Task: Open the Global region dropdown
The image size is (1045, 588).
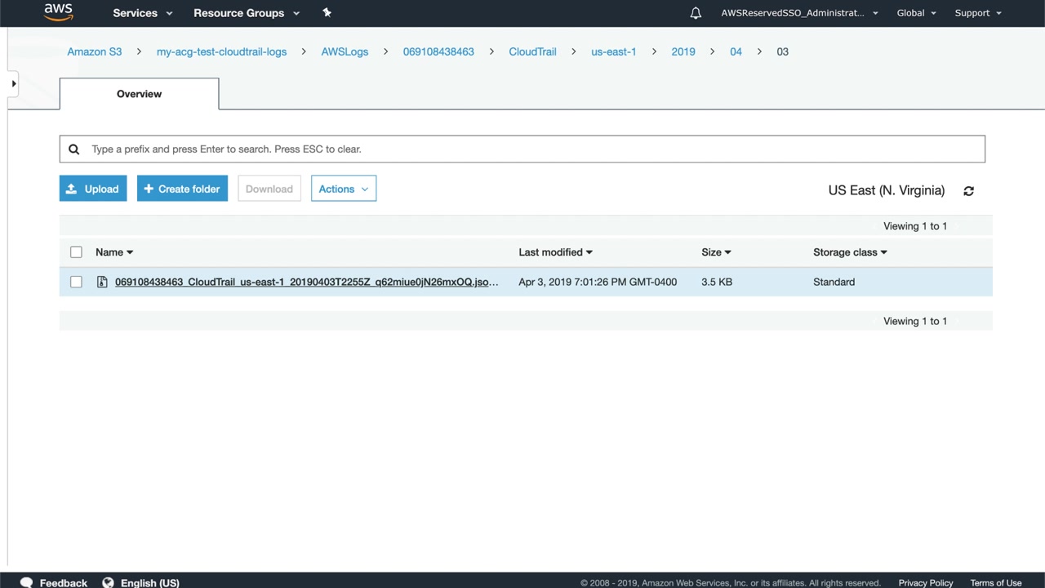Action: click(917, 13)
